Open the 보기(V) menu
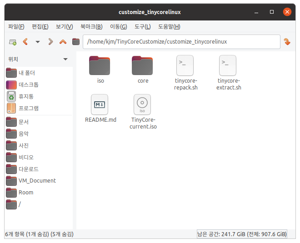The width and height of the screenshot is (300, 243). [64, 27]
